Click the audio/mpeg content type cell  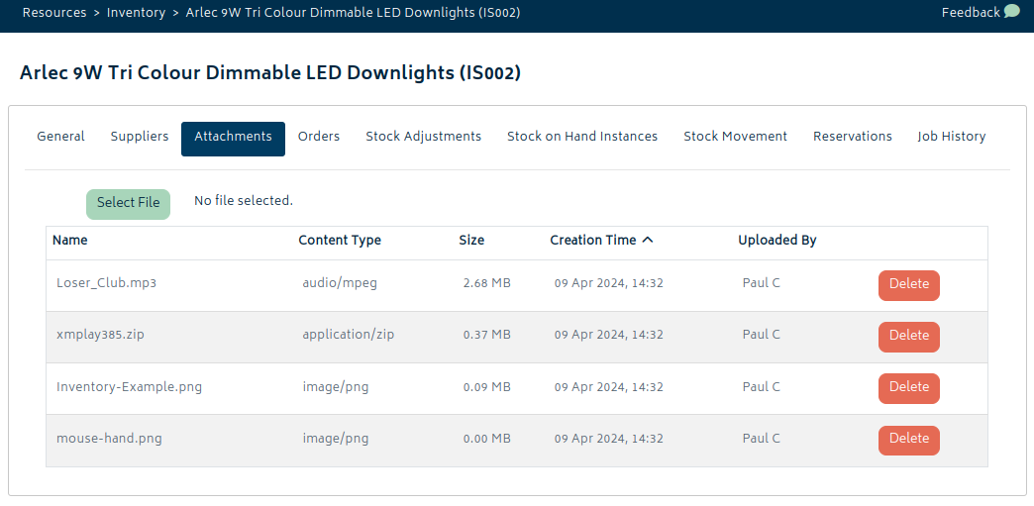click(340, 283)
